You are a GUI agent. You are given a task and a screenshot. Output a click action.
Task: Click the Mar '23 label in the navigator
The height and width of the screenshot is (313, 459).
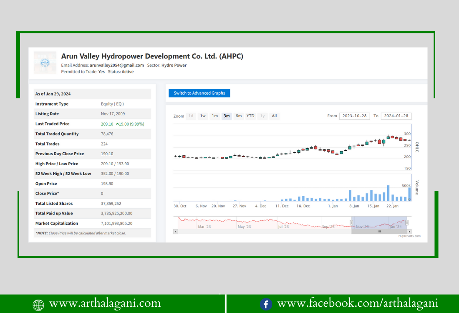204,227
